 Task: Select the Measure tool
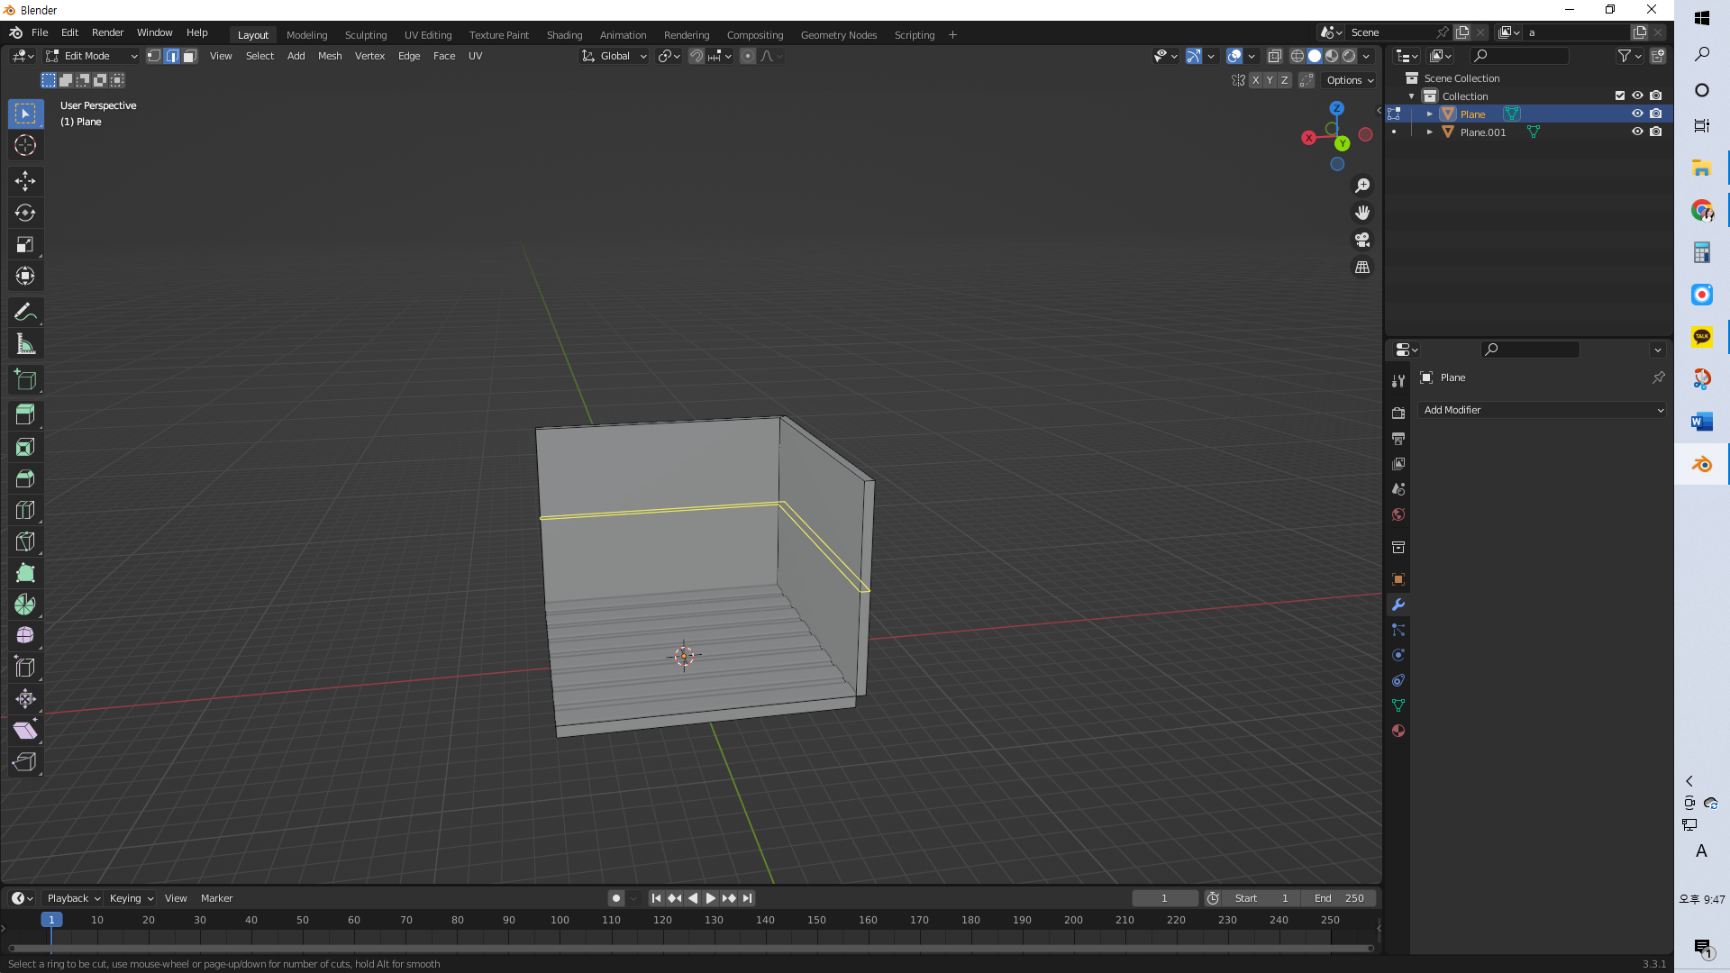pos(25,344)
